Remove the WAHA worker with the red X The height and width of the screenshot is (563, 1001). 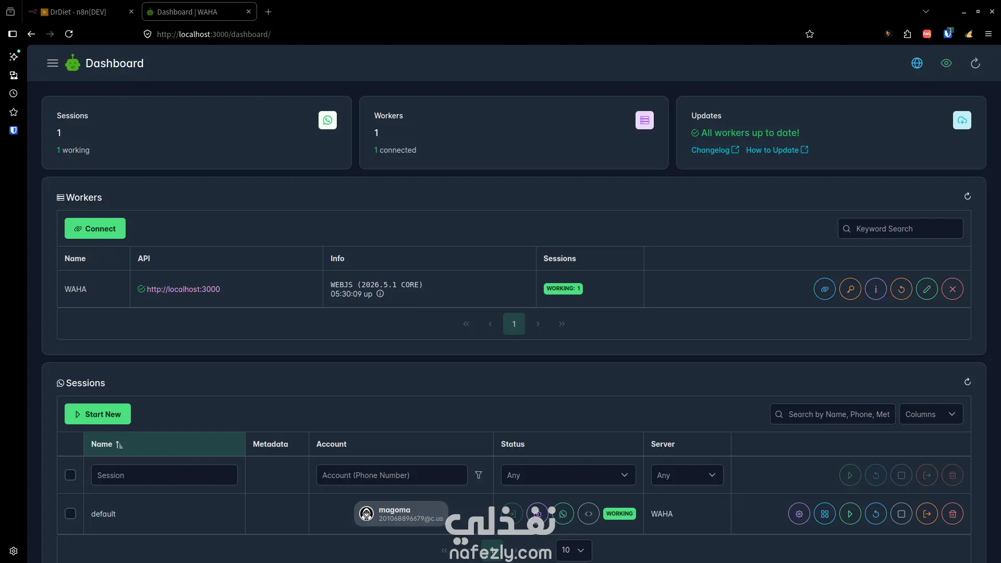click(x=953, y=289)
